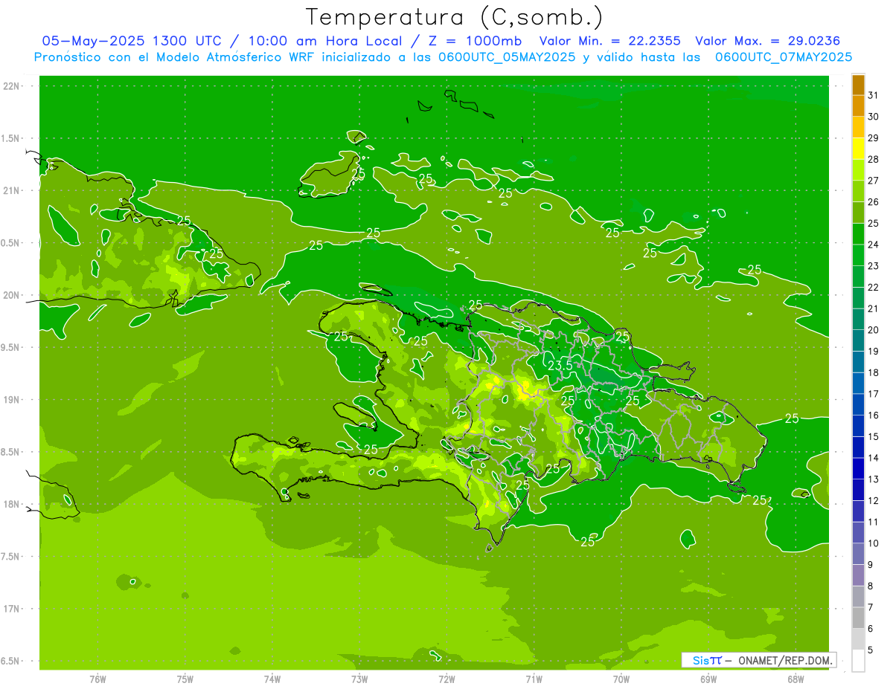Click the color bar label "31"

click(874, 94)
